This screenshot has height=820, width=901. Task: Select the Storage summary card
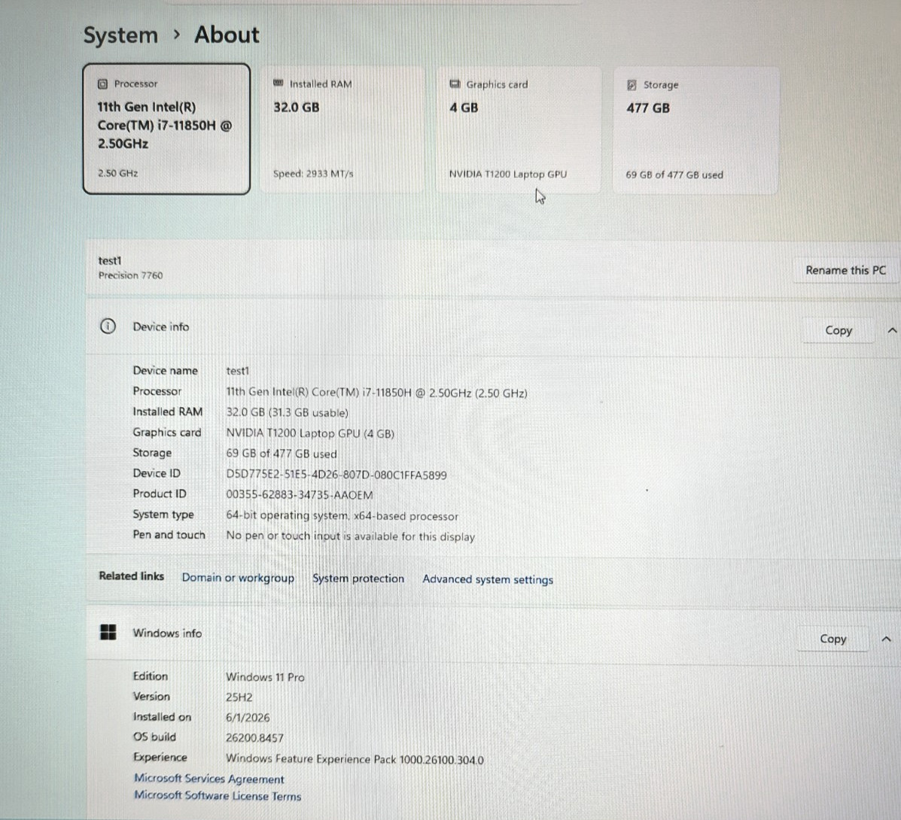tap(696, 130)
